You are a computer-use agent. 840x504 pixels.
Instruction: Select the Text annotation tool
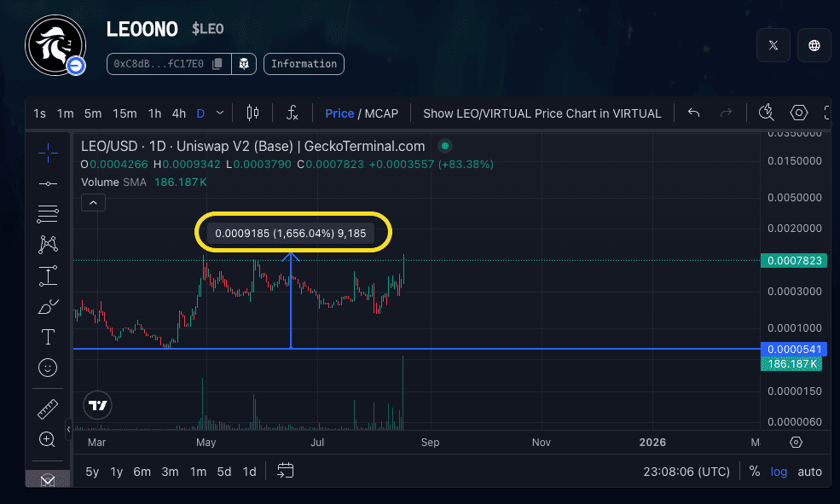(x=48, y=337)
